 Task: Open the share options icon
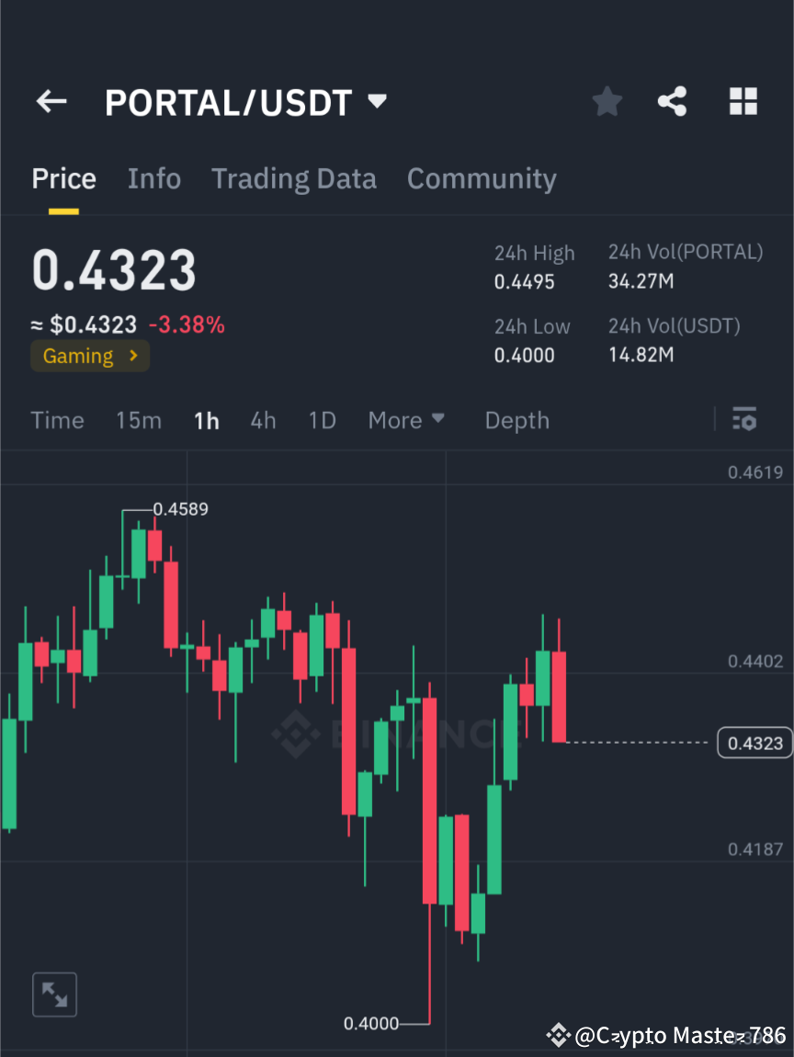[672, 101]
